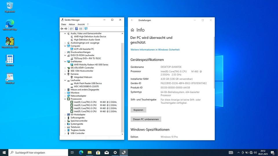Open the Ansicht menu
The width and height of the screenshot is (278, 156).
tap(81, 24)
